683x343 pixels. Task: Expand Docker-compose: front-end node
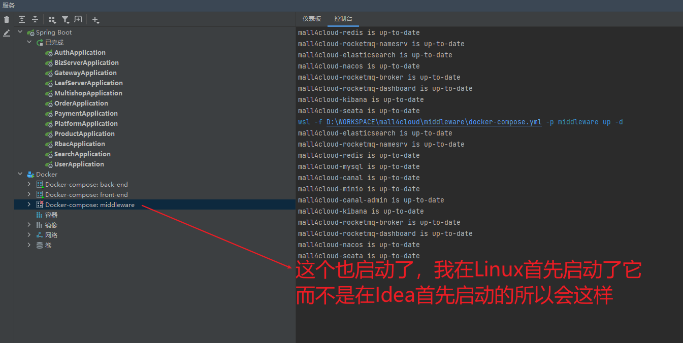(29, 194)
